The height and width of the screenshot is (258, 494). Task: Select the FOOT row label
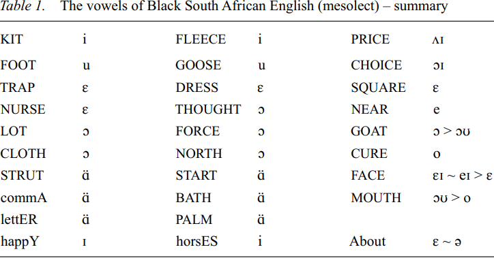click(18, 65)
